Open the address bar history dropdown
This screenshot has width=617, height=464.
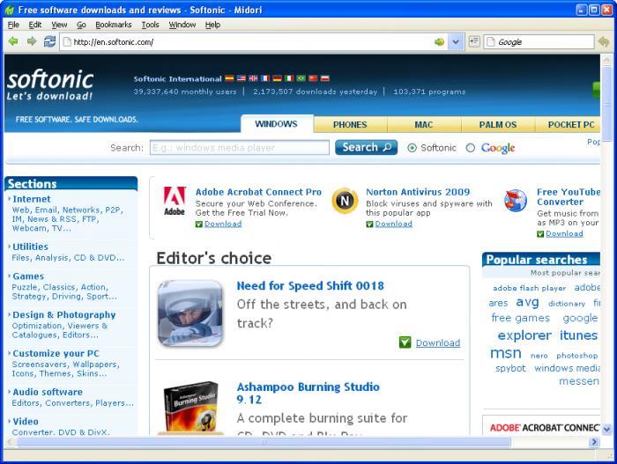click(456, 41)
